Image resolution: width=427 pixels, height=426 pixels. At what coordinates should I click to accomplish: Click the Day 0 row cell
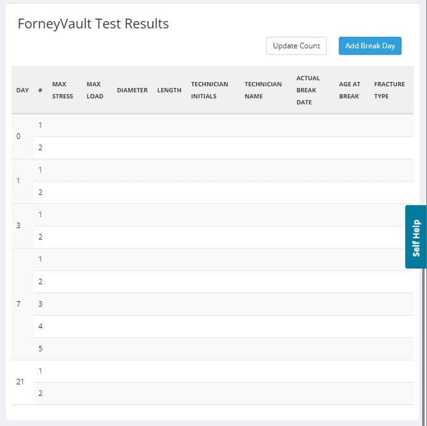(18, 136)
